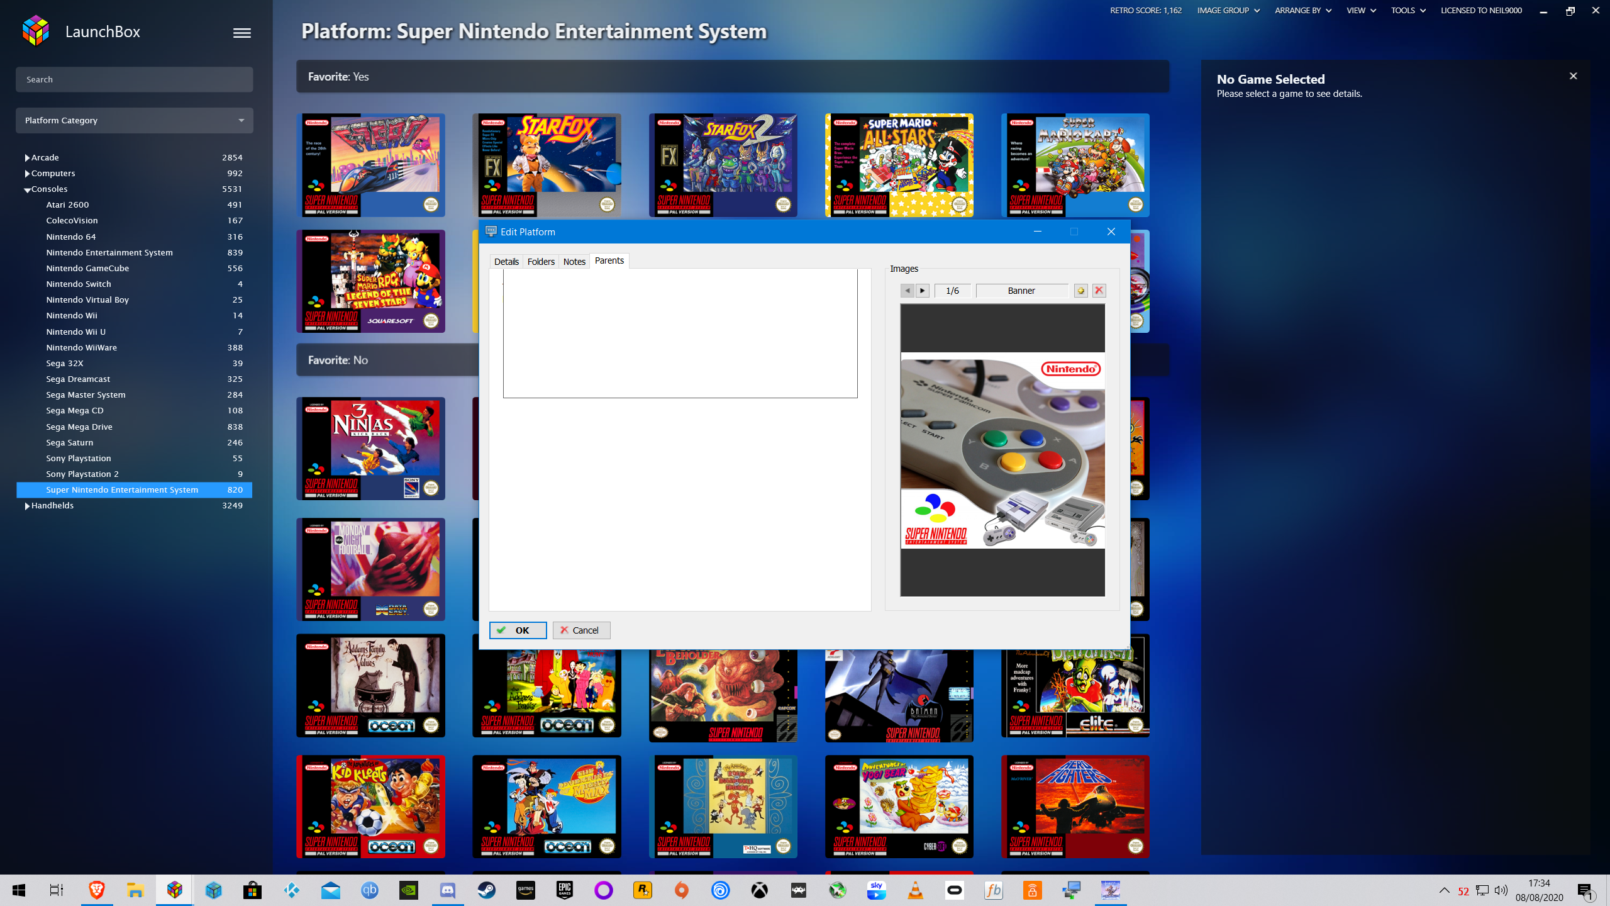Switch to the Notes tab
Image resolution: width=1610 pixels, height=906 pixels.
(x=574, y=262)
